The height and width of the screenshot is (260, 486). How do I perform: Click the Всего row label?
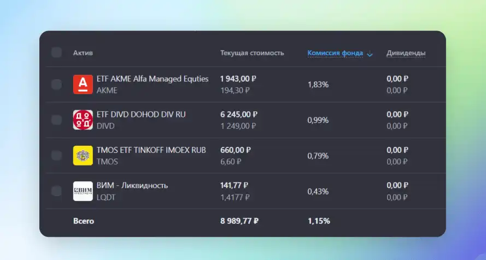pyautogui.click(x=84, y=221)
